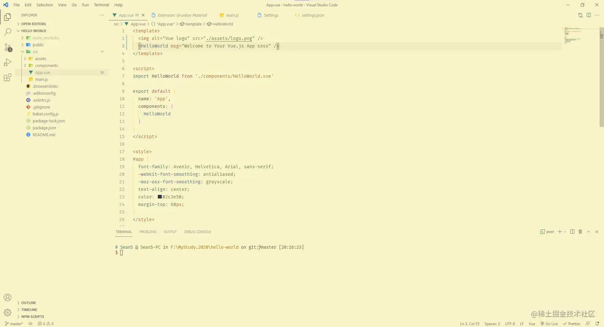Switch to the settings.json editor tab
The height and width of the screenshot is (327, 604).
(313, 15)
